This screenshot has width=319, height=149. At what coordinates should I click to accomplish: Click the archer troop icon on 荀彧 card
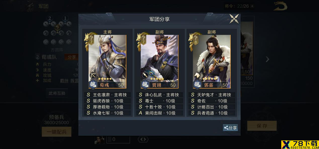tap(93, 75)
